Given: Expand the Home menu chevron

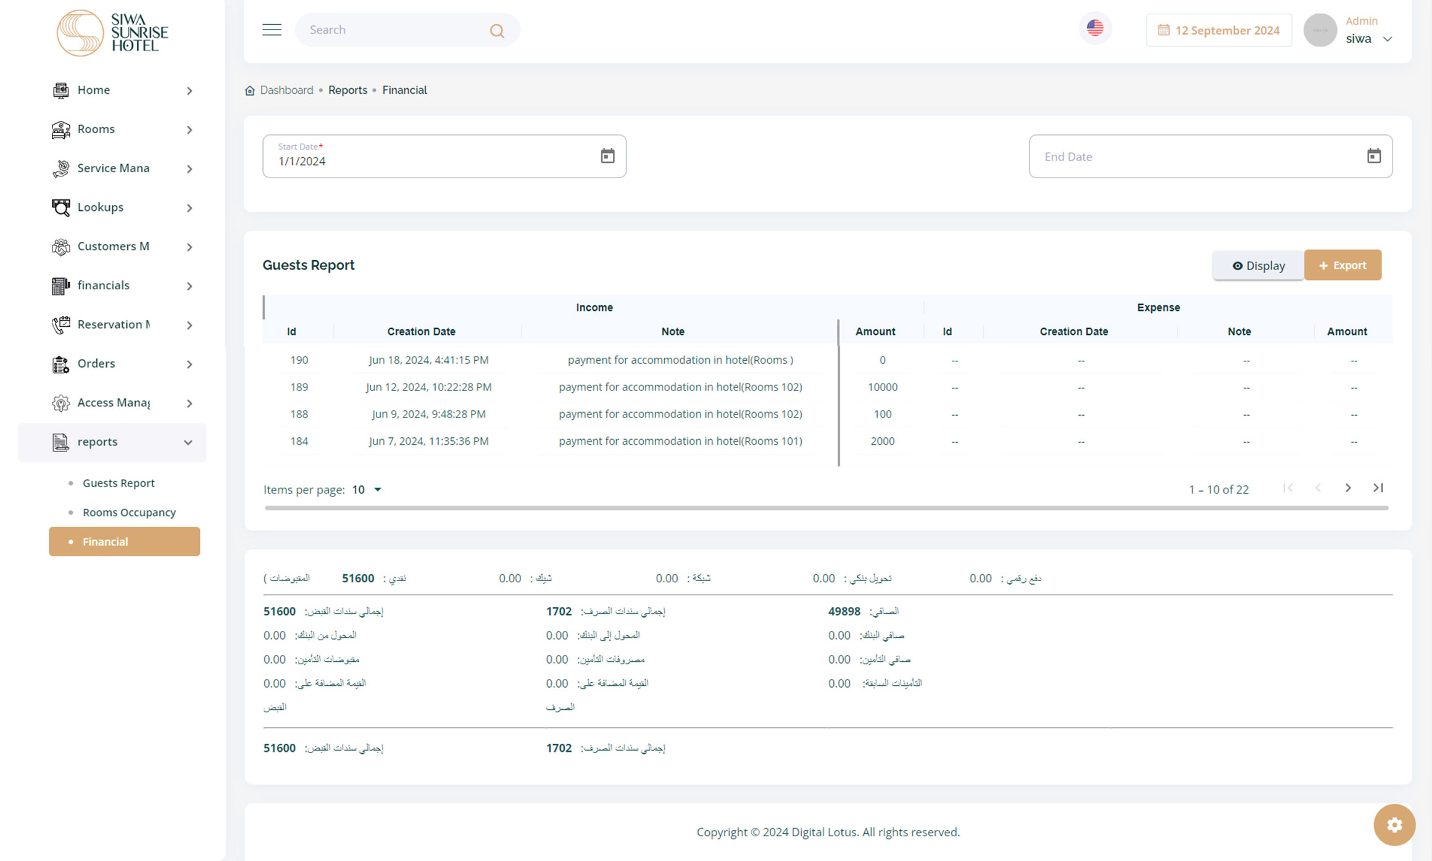Looking at the screenshot, I should click(189, 91).
